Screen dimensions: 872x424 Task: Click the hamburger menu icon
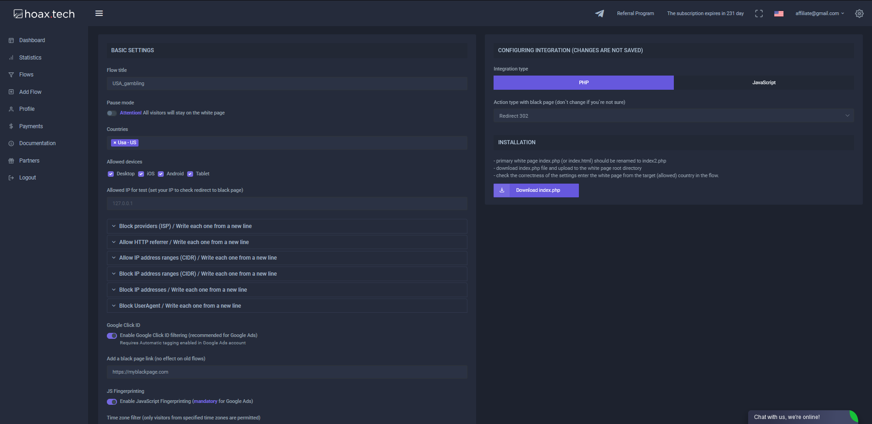[x=99, y=13]
